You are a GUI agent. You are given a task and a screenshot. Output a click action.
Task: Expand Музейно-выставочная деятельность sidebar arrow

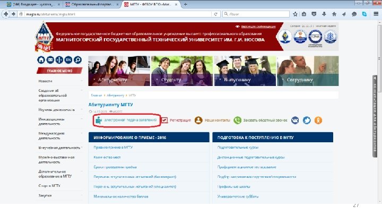point(82,157)
